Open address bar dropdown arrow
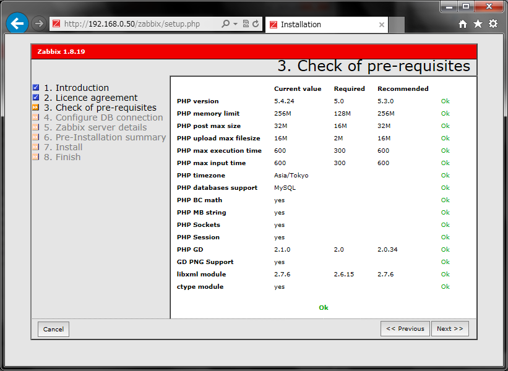 coord(236,24)
